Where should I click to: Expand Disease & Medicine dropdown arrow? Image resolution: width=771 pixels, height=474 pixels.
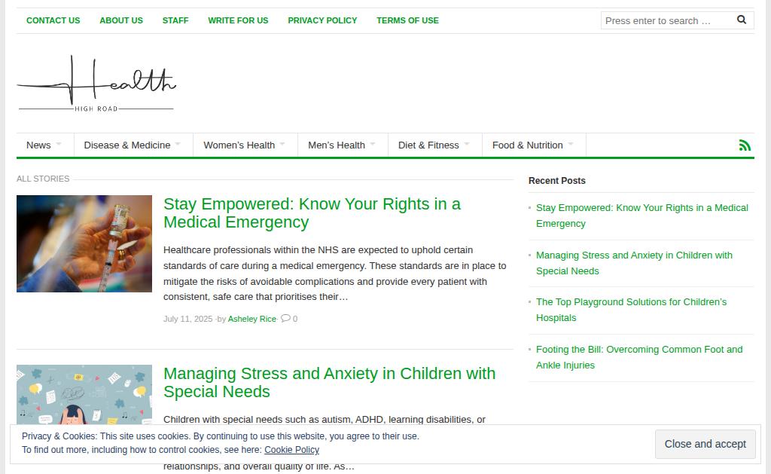[x=178, y=144]
